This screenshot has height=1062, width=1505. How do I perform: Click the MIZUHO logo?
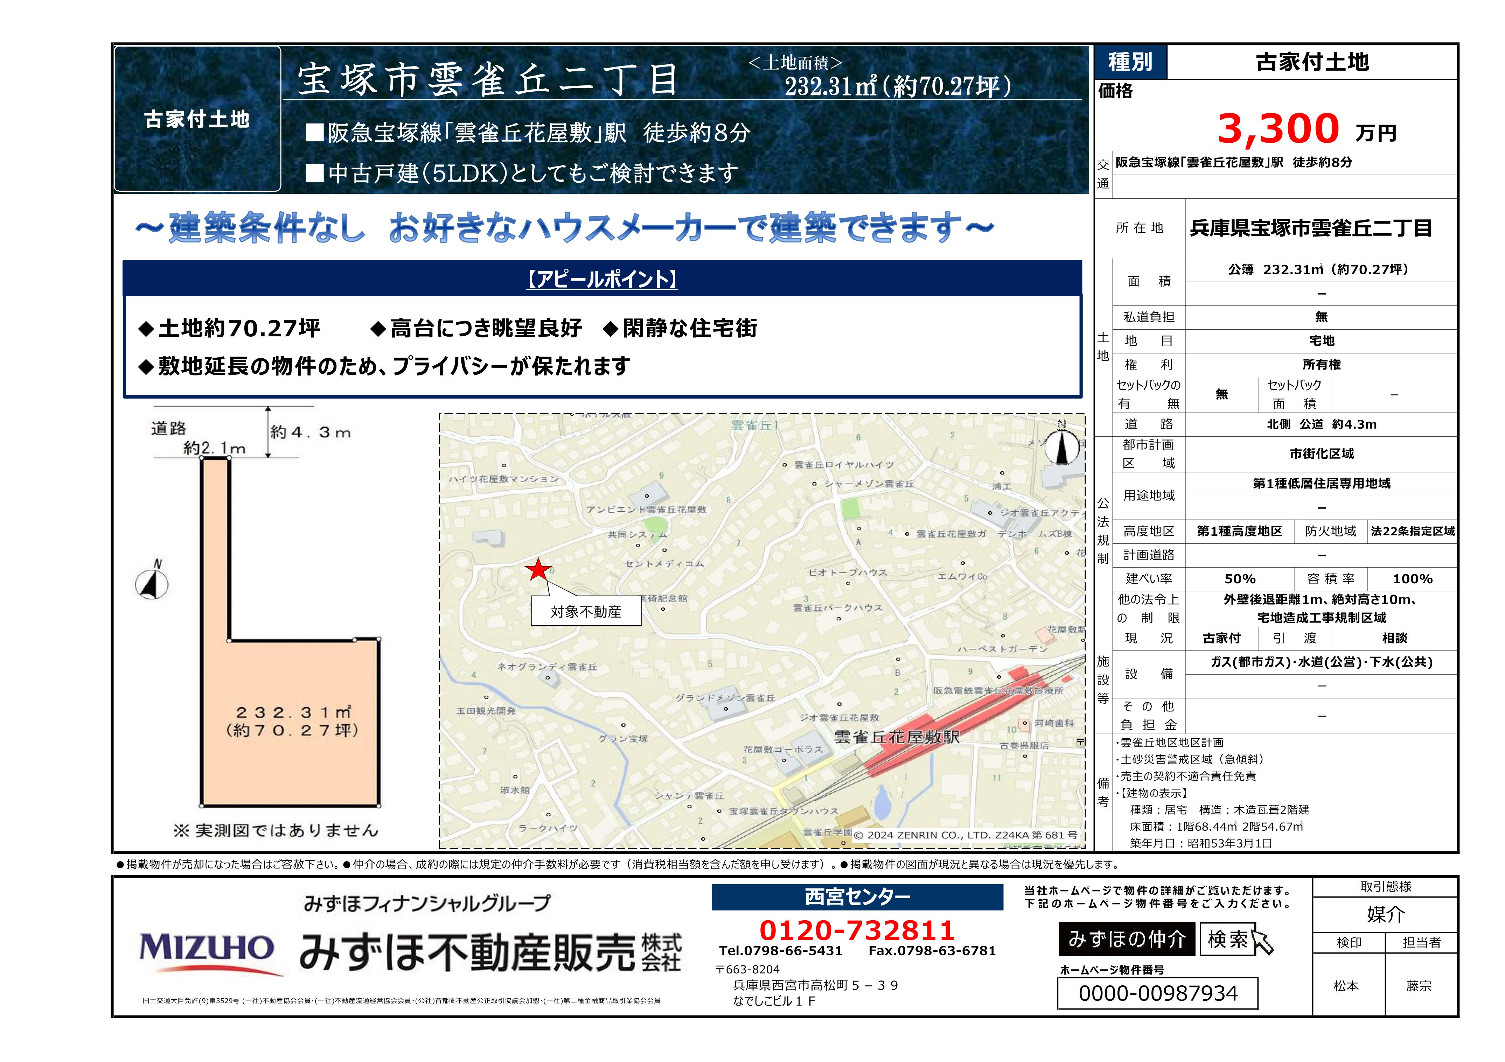click(207, 949)
